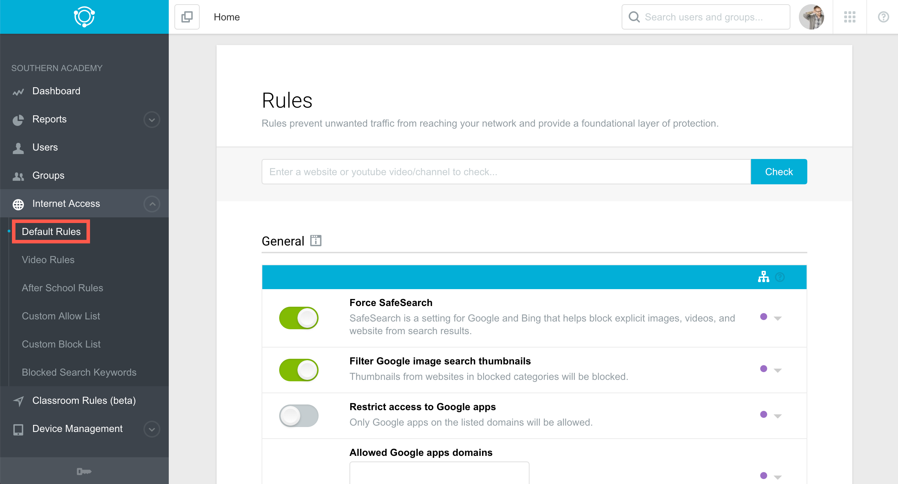This screenshot has height=484, width=898.
Task: Expand the Reports menu chevron
Action: click(x=152, y=120)
